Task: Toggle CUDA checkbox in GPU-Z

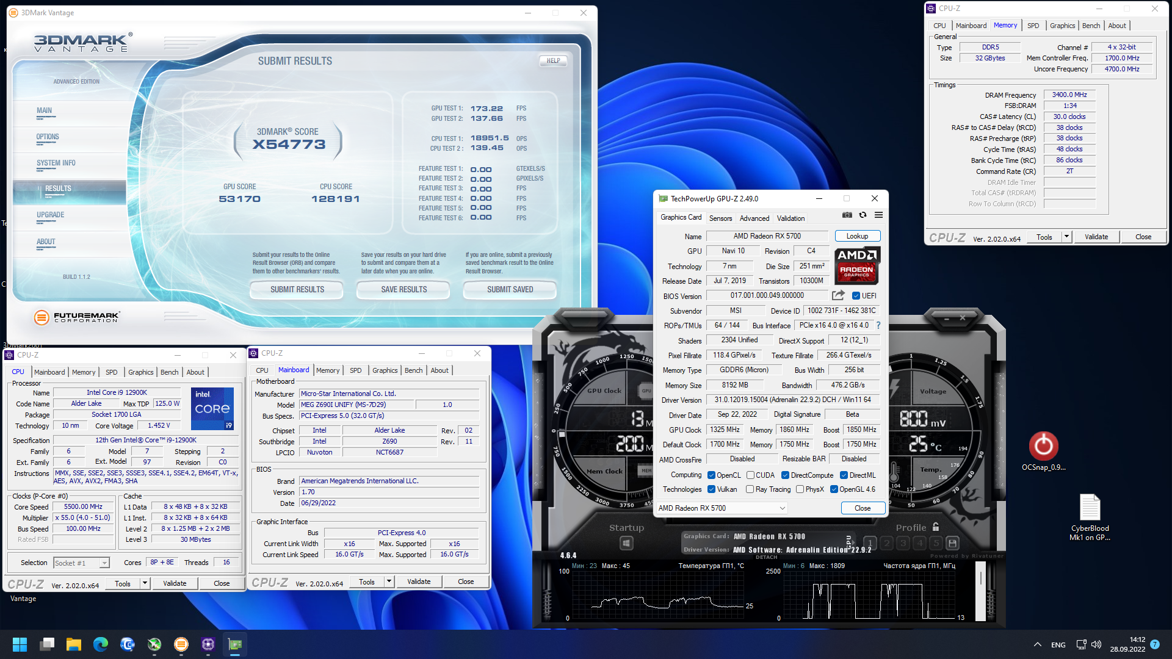Action: point(750,475)
